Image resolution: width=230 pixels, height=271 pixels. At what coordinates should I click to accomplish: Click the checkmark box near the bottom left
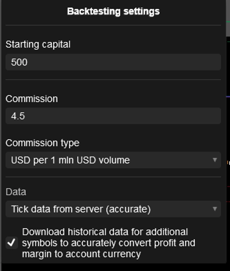[x=12, y=243]
